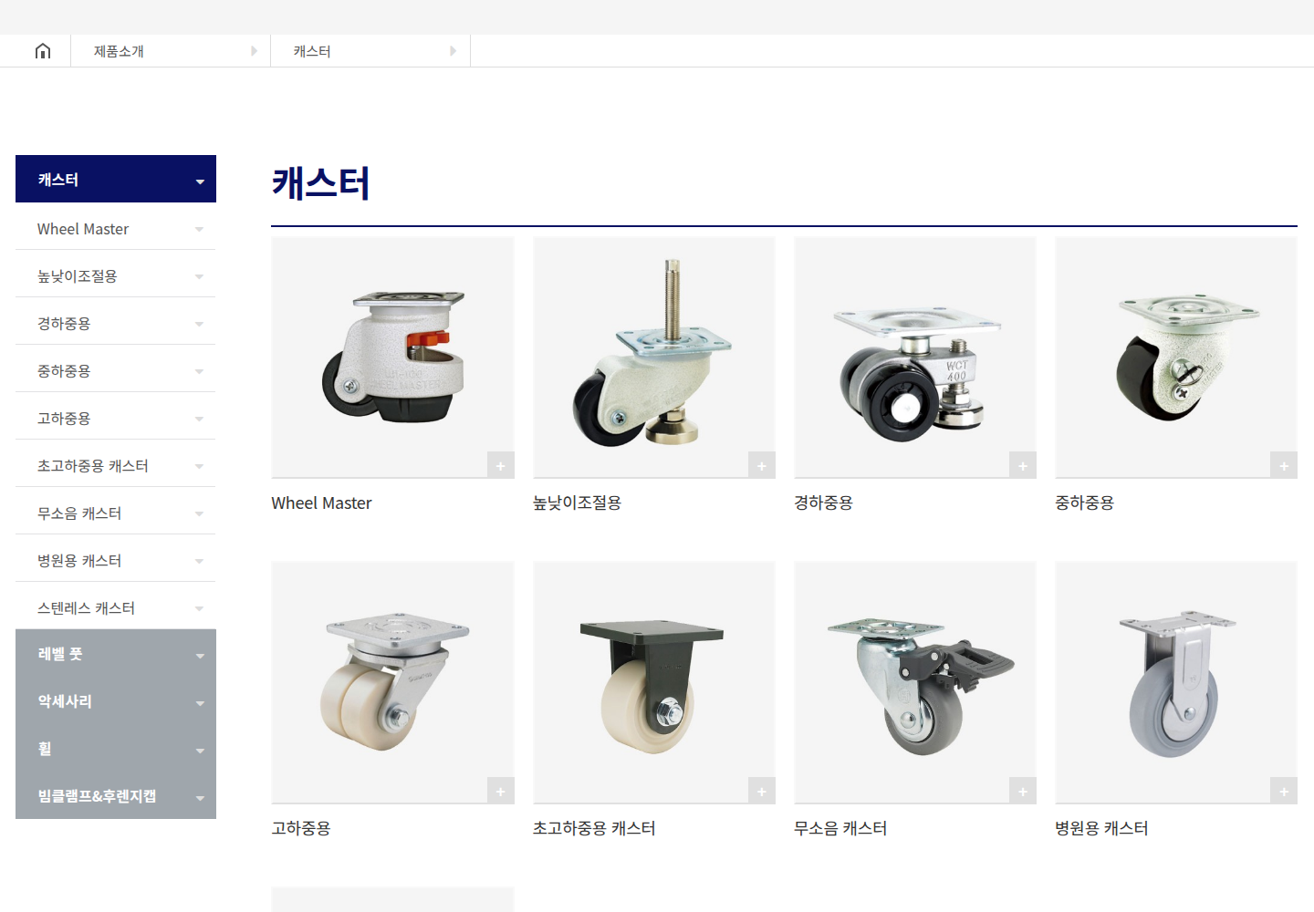Click the 초고하중용 캐스터 caption link
This screenshot has width=1314, height=912.
coord(594,828)
